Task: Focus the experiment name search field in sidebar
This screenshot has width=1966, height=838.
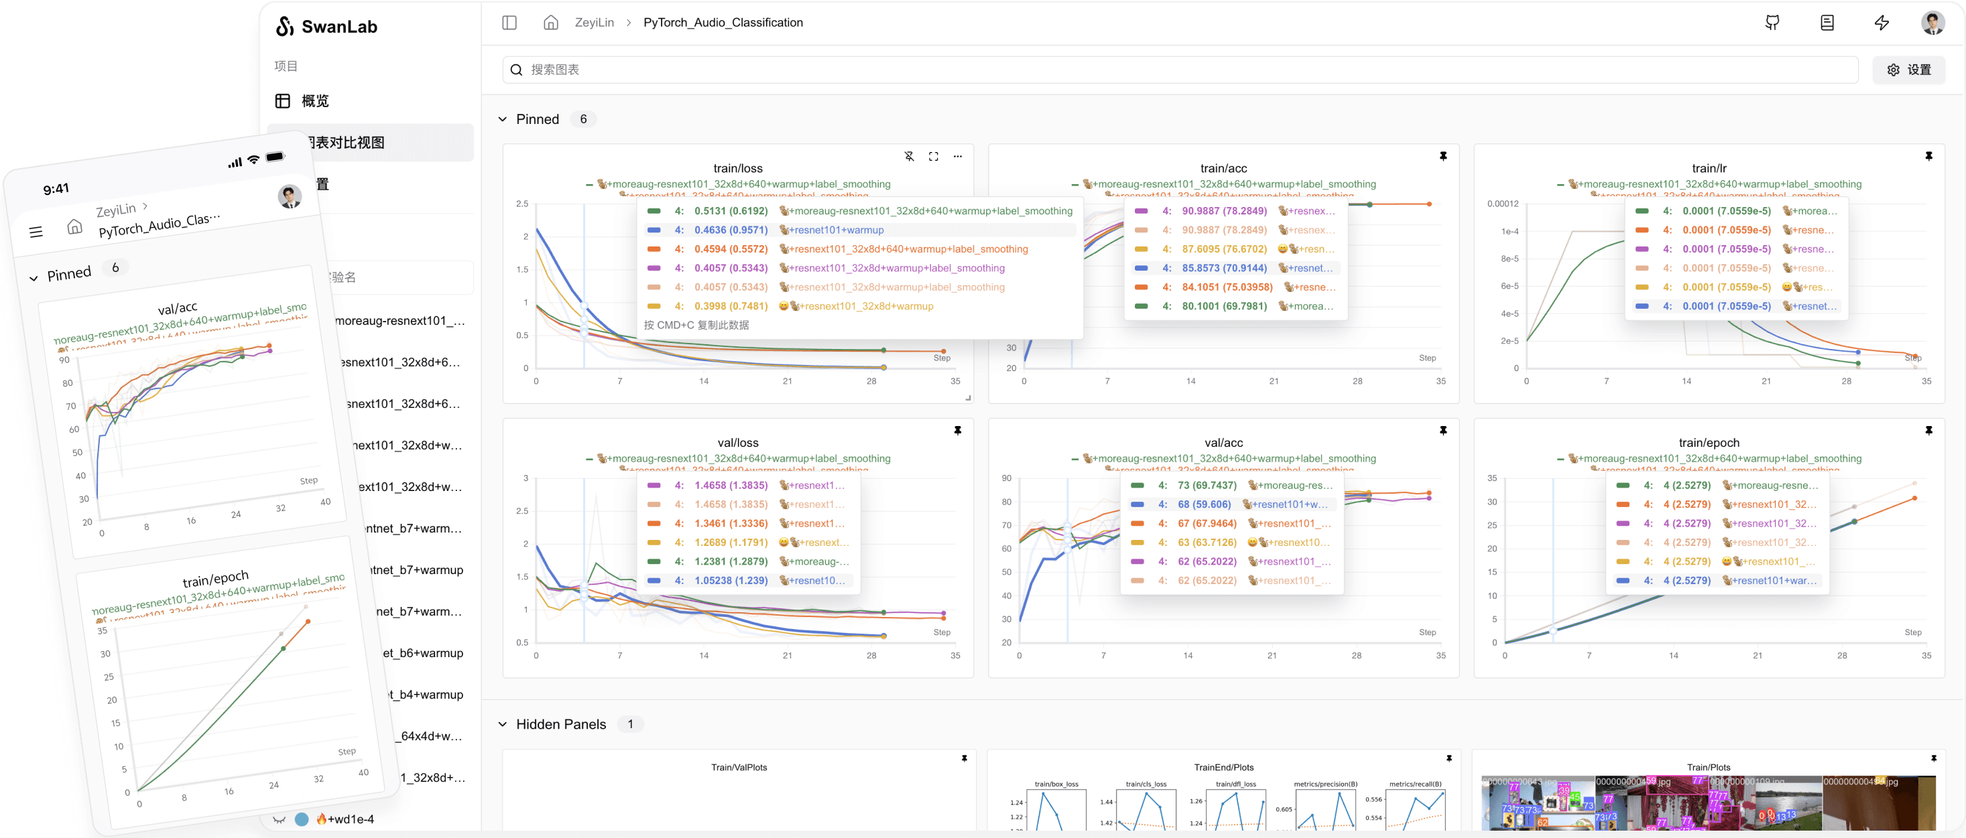Action: [x=397, y=277]
